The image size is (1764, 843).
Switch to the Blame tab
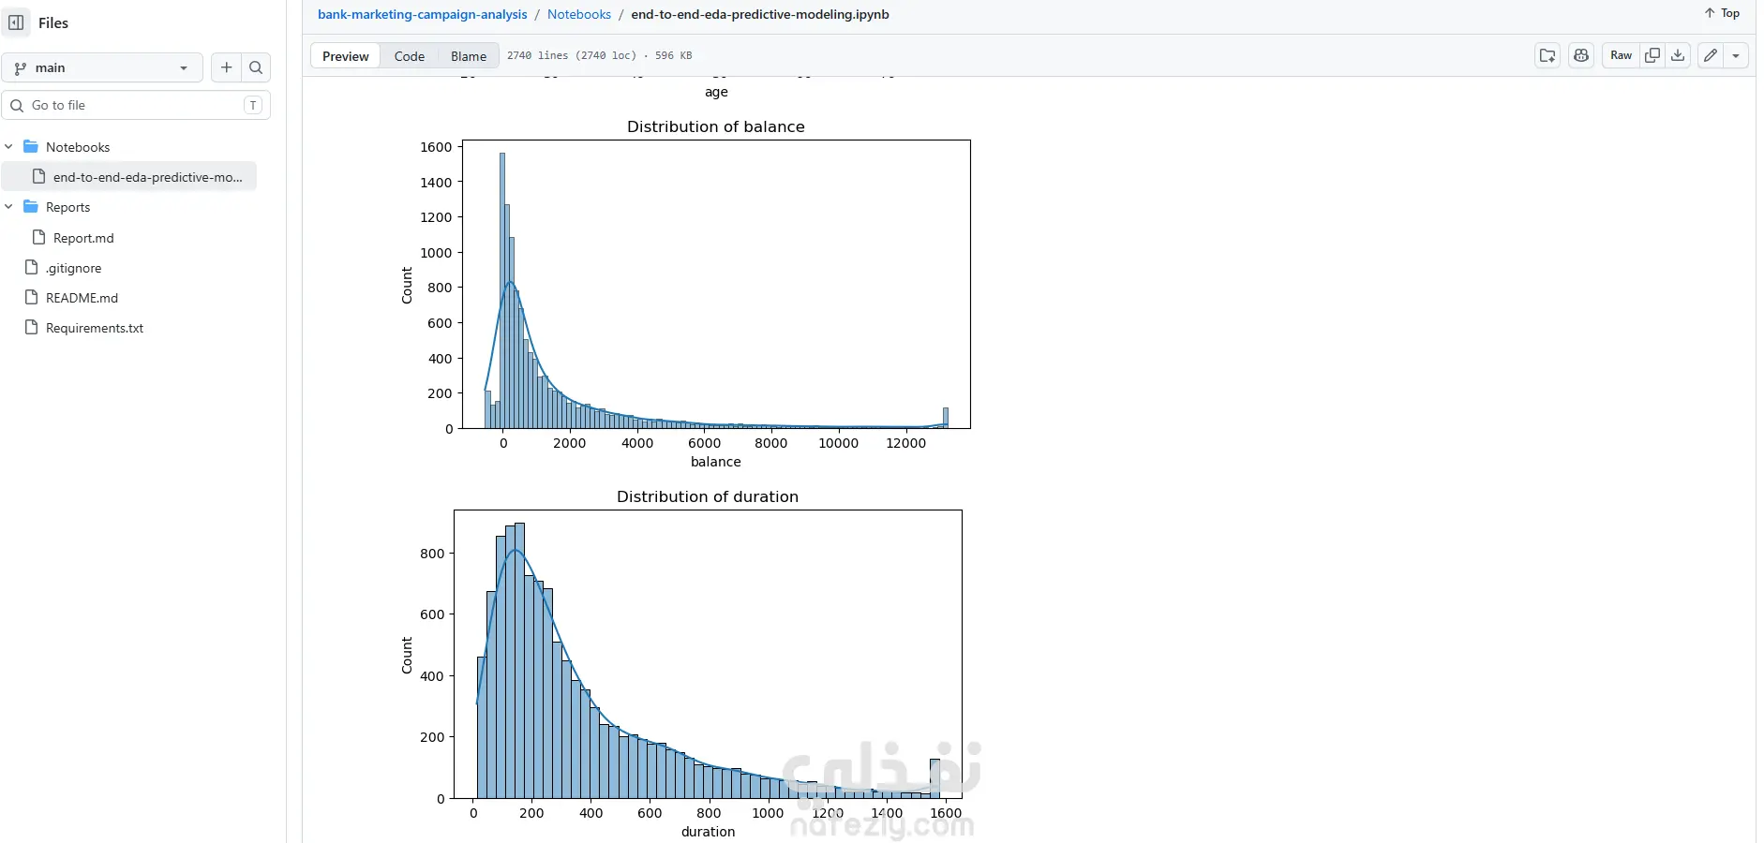pyautogui.click(x=469, y=56)
